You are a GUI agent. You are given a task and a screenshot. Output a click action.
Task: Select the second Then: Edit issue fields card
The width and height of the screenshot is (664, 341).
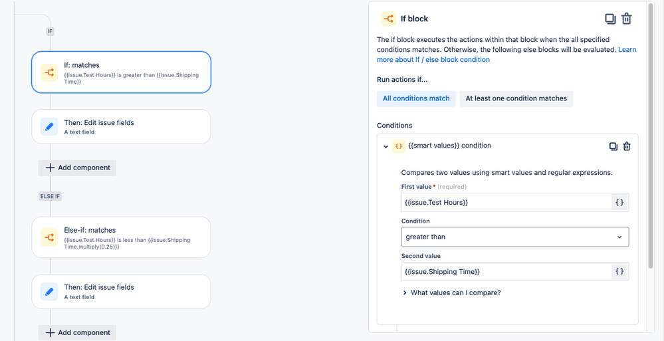click(121, 291)
